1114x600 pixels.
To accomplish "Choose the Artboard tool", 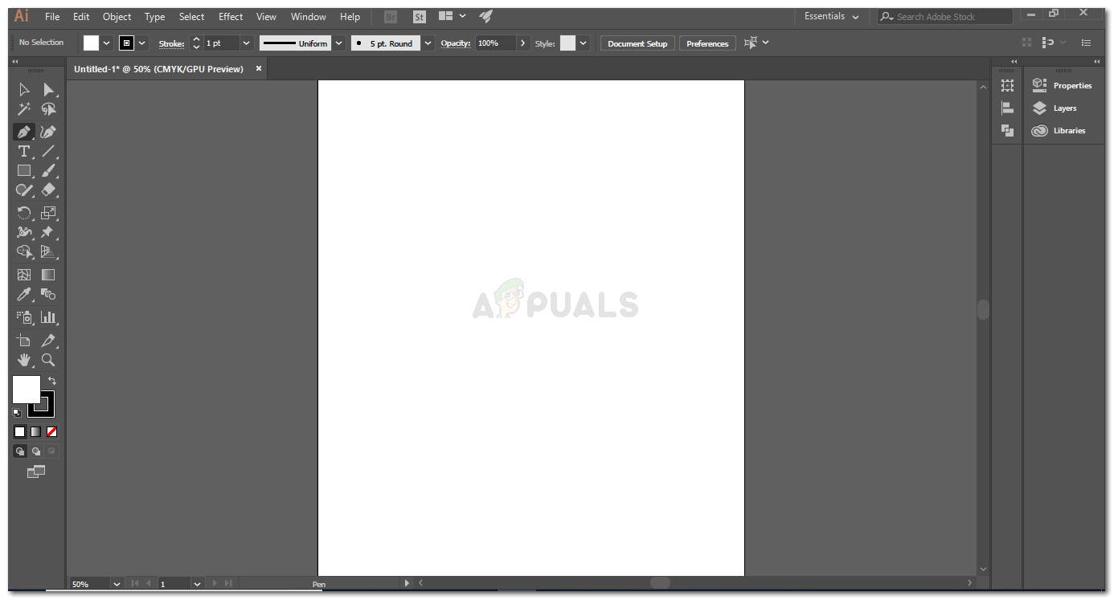I will 24,341.
